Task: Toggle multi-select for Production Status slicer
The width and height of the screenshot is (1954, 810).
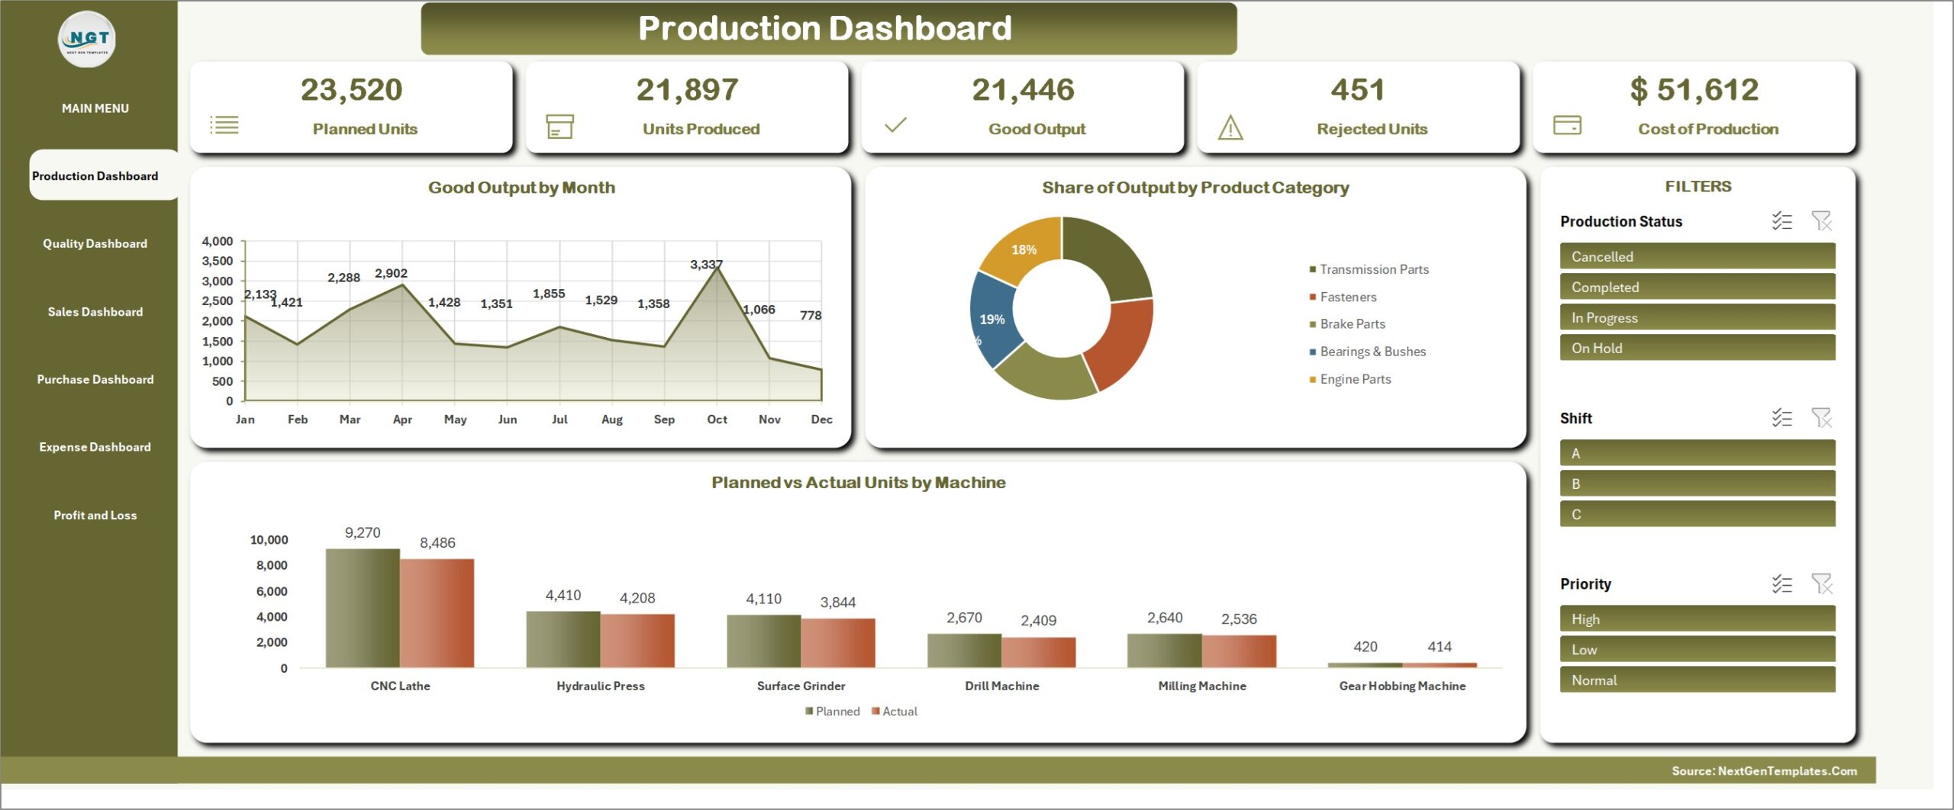Action: pyautogui.click(x=1781, y=221)
